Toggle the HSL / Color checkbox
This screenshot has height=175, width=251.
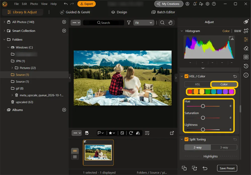(186, 76)
